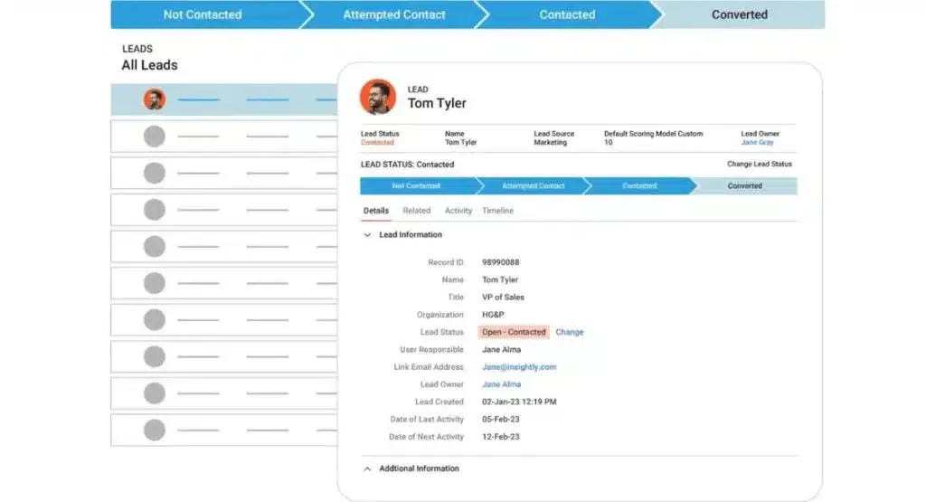Select the Attempted Contact stage in top banner
This screenshot has width=926, height=502.
pyautogui.click(x=394, y=14)
